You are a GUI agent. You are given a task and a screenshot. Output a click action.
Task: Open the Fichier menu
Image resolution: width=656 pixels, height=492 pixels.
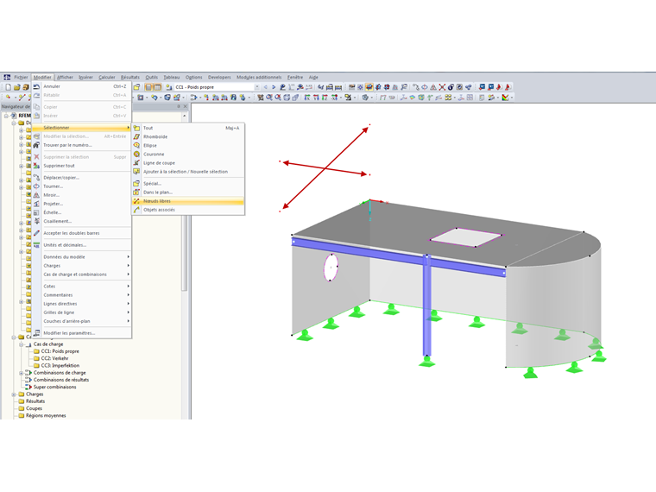tap(21, 78)
